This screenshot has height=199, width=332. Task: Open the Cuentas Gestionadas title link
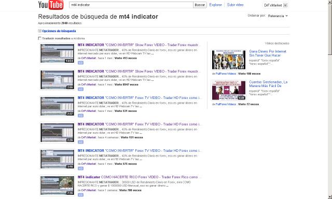pyautogui.click(x=268, y=84)
